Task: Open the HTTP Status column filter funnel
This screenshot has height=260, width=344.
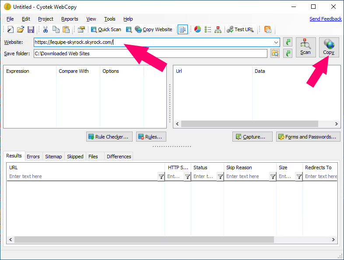Action: click(x=187, y=177)
